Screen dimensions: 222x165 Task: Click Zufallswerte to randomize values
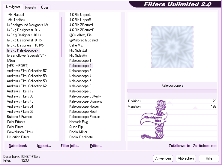click(179, 146)
